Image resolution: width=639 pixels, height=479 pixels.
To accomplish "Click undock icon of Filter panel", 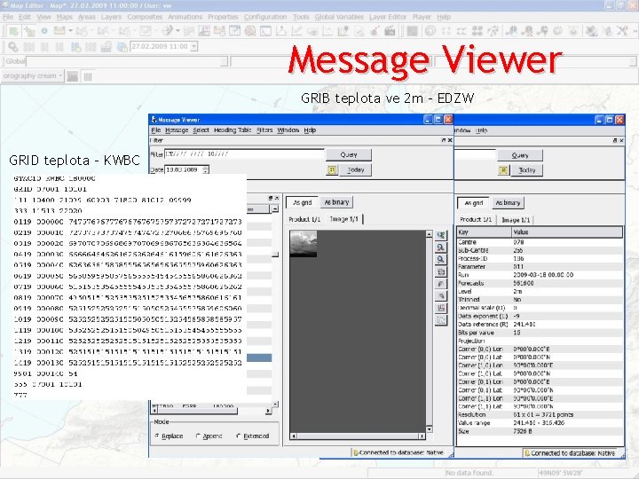I will (x=444, y=140).
